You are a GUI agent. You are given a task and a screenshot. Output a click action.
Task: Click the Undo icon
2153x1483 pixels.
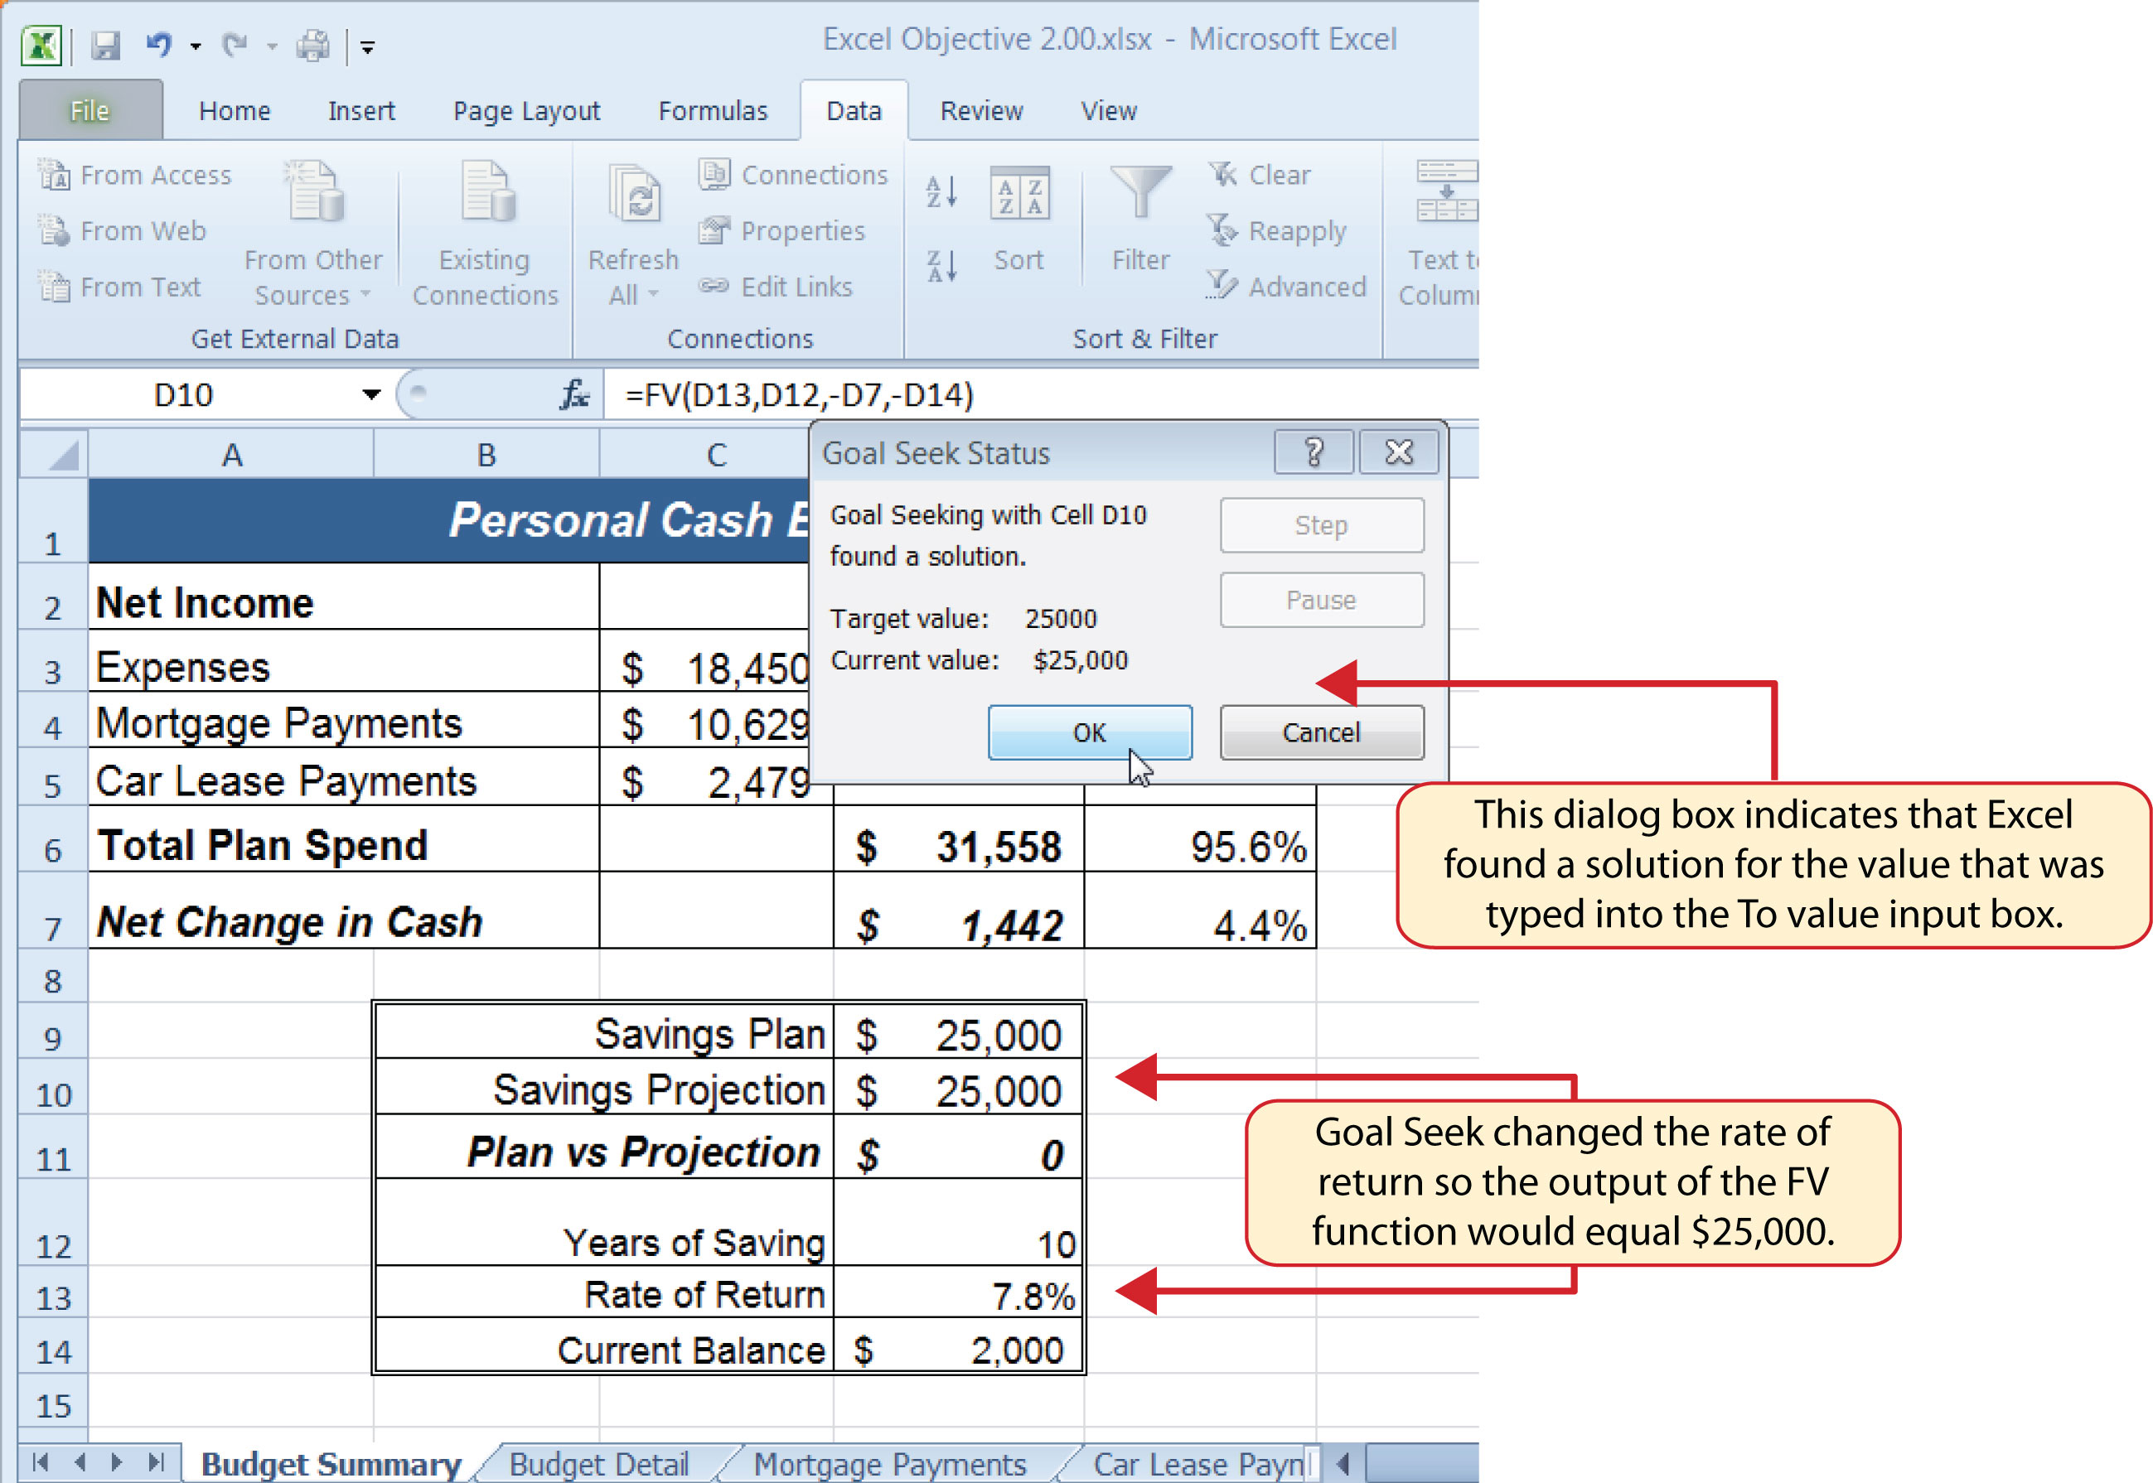159,45
